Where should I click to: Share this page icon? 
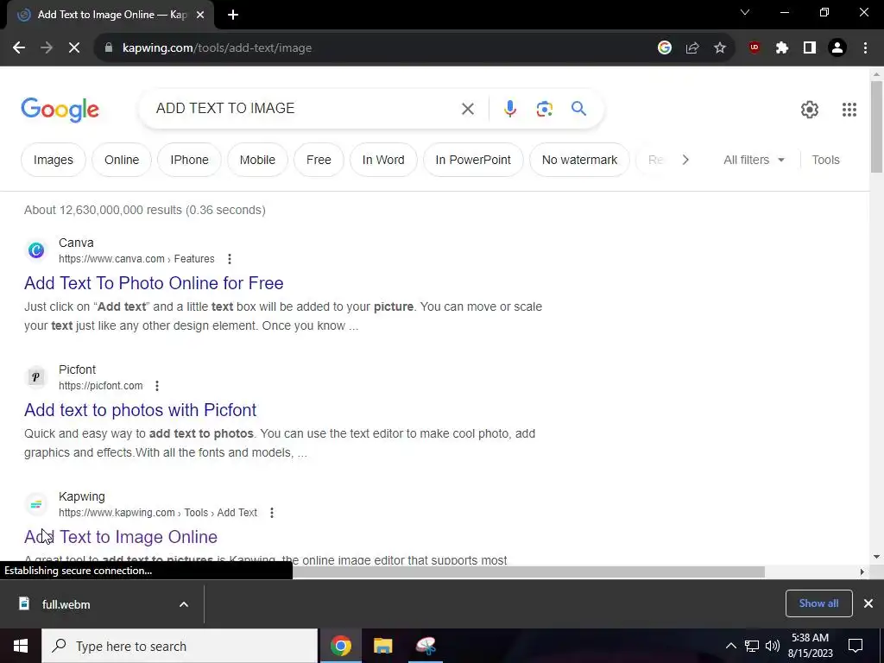click(692, 48)
